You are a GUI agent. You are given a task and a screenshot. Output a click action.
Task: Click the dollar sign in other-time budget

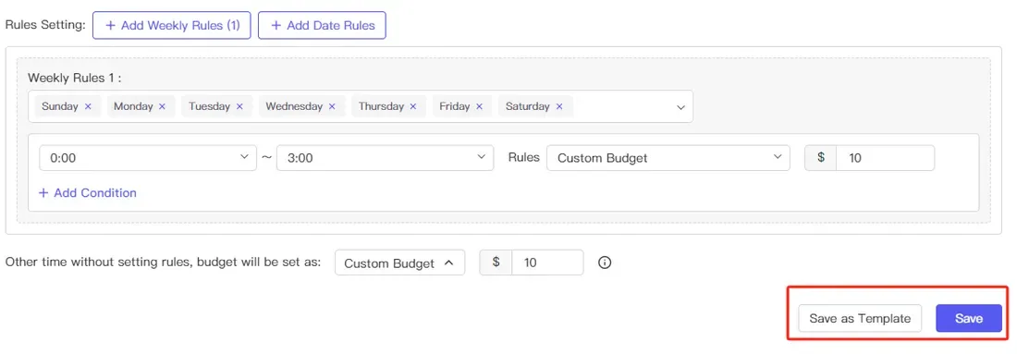click(496, 262)
